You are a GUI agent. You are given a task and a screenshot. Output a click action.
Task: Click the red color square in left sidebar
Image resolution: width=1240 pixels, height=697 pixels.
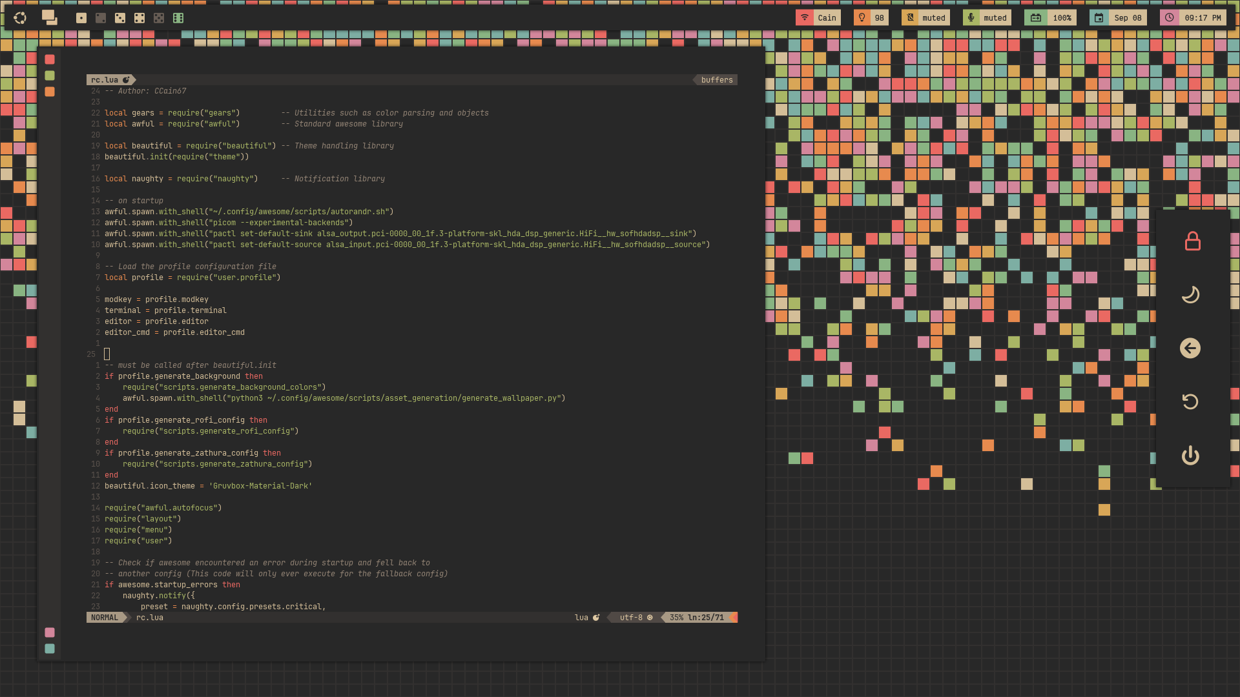pyautogui.click(x=50, y=59)
